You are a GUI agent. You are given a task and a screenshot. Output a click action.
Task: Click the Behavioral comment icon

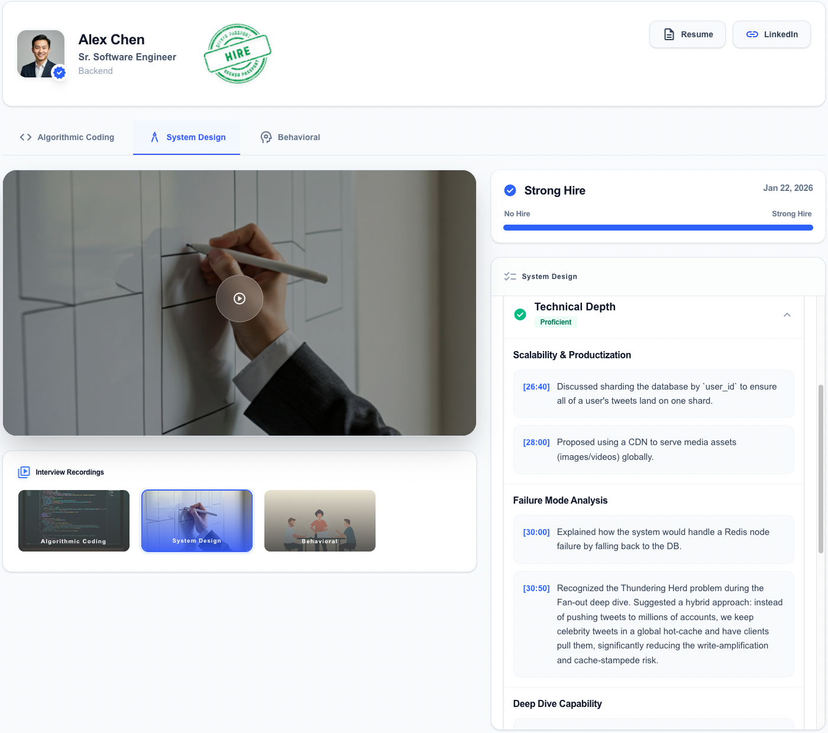click(x=266, y=137)
